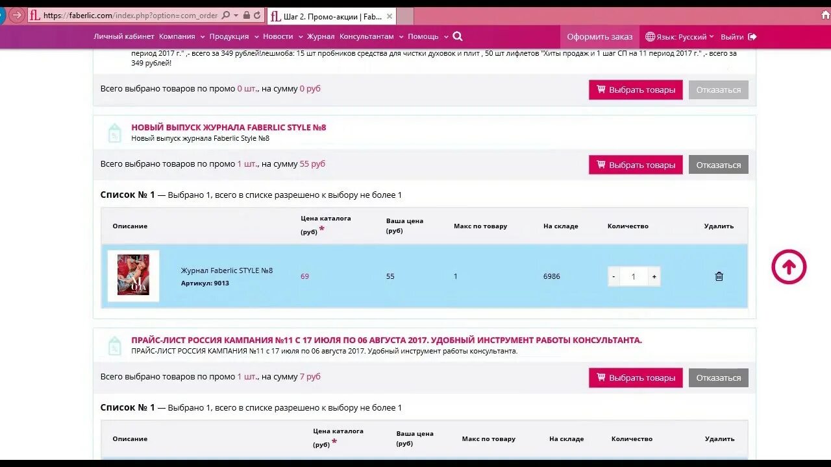Close the Шаг 2. Промо-акции tab

[x=389, y=16]
